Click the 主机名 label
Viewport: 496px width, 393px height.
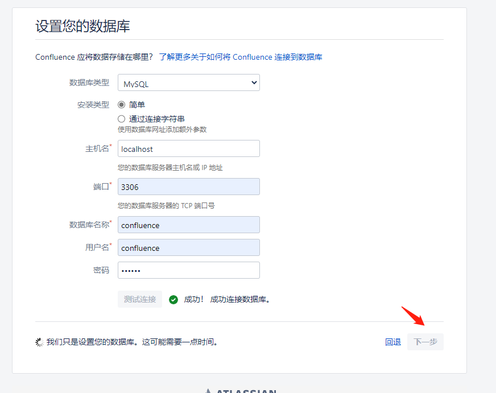(97, 148)
